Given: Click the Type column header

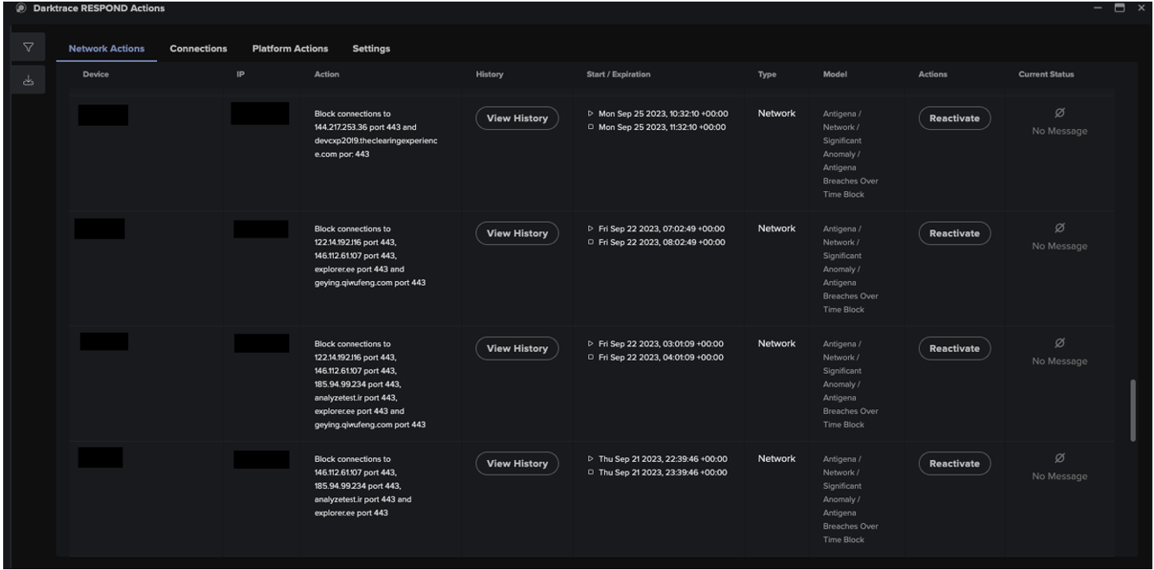Looking at the screenshot, I should 767,75.
